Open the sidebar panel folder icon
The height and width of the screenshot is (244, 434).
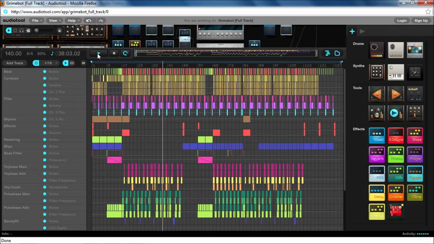[337, 53]
